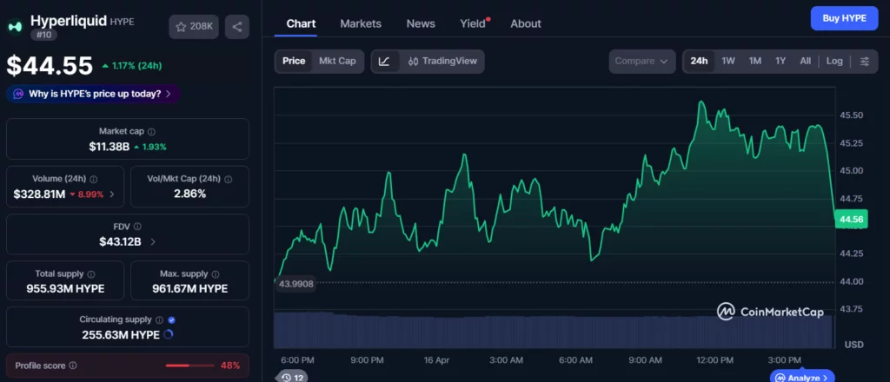
Task: Click Total supply info icon
Action: click(x=91, y=274)
